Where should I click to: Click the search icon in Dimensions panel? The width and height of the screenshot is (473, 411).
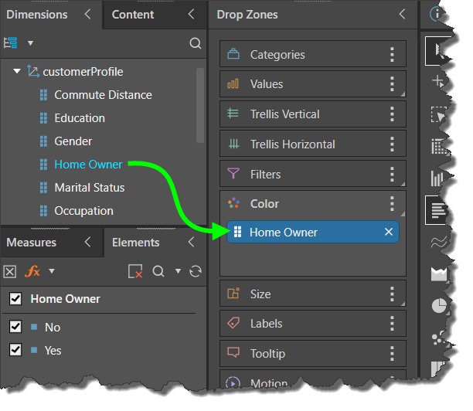point(196,43)
